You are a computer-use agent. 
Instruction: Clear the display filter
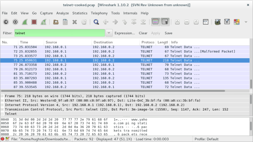click(x=143, y=33)
